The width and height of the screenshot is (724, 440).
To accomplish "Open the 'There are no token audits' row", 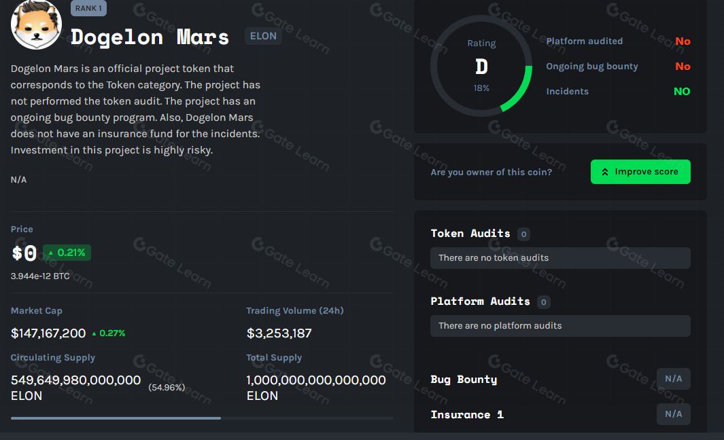I will coord(560,258).
